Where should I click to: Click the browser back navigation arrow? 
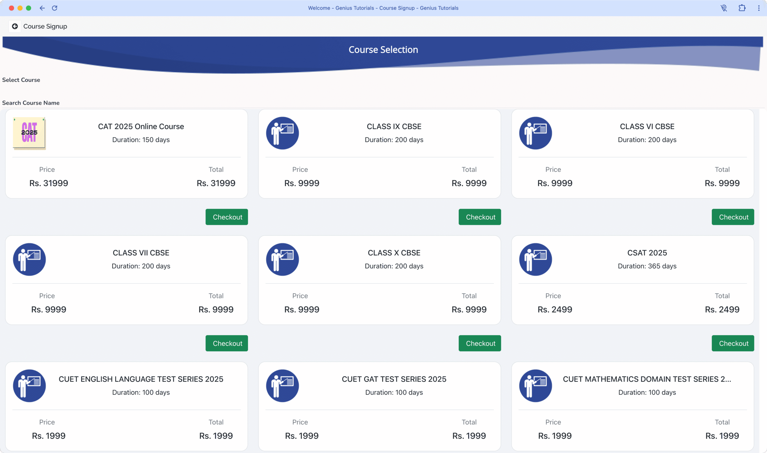(x=42, y=8)
